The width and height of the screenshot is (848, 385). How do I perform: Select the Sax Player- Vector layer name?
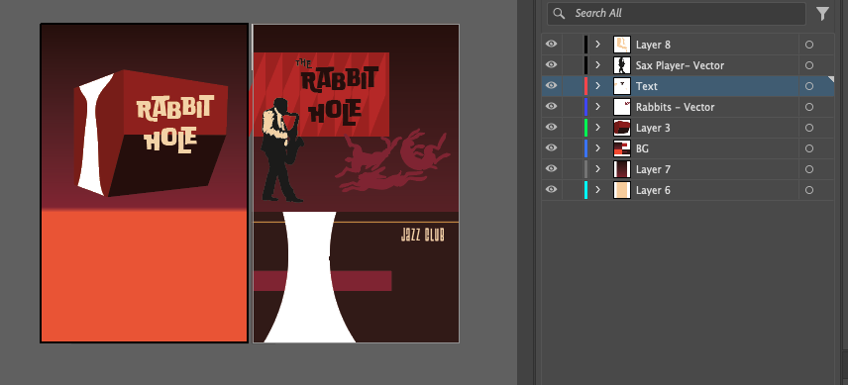tap(680, 65)
